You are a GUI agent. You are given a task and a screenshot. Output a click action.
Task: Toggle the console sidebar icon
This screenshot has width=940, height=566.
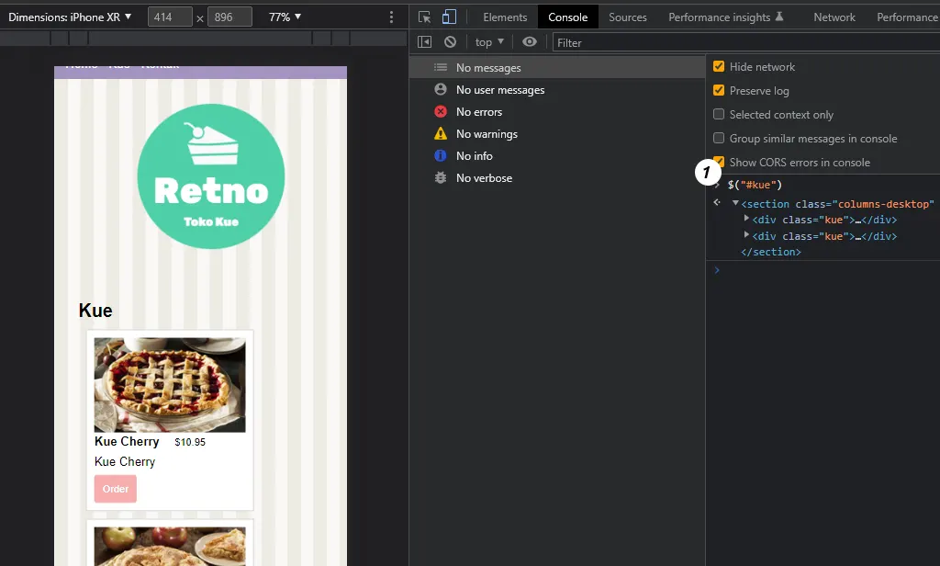[424, 42]
